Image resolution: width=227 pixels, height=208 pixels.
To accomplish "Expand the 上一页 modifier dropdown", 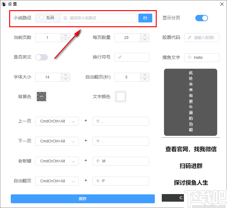I will [x=57, y=121].
